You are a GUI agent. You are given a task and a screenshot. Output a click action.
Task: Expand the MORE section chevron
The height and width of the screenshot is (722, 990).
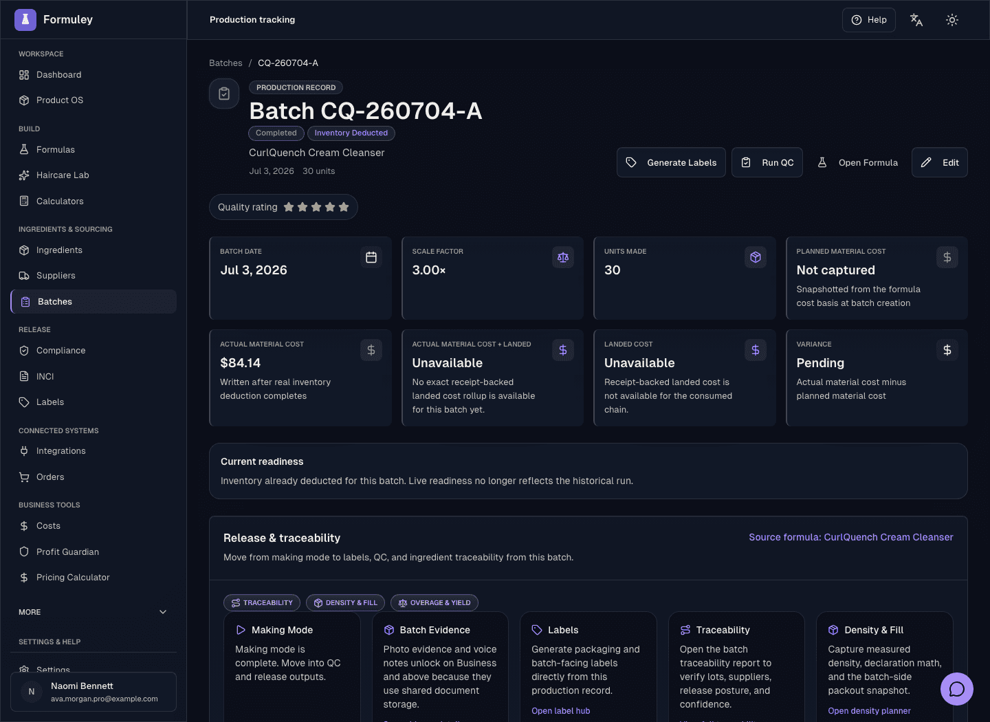(163, 612)
